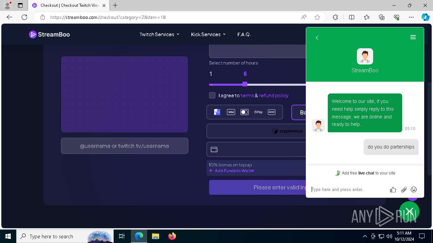This screenshot has width=433, height=243.
Task: Open Favorites list in toolbar
Action: coord(367,17)
